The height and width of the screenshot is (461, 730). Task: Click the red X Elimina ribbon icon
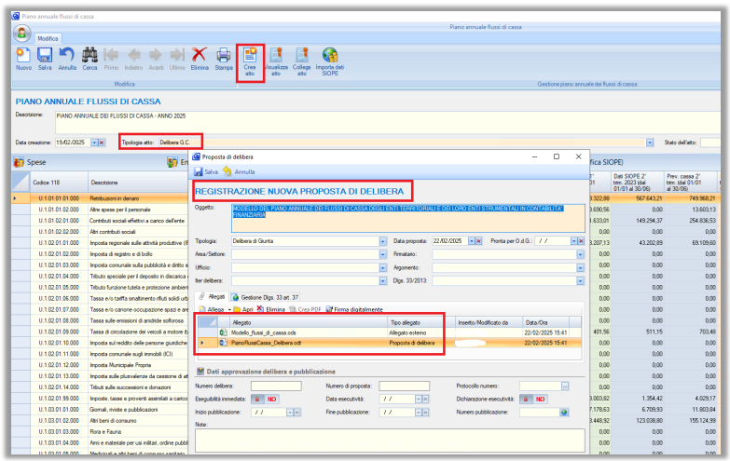tap(199, 57)
